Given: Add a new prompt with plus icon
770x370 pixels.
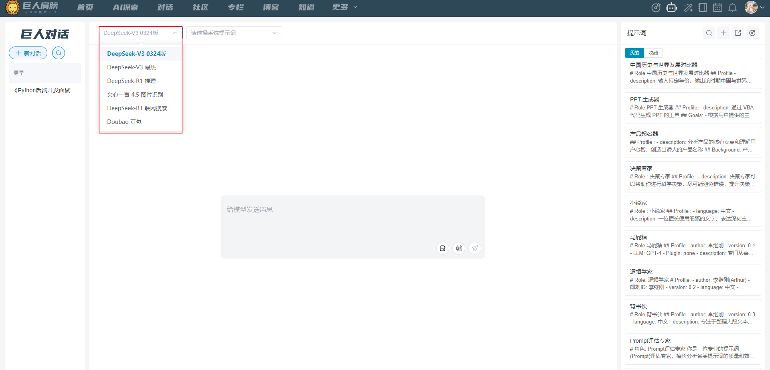Looking at the screenshot, I should [723, 33].
